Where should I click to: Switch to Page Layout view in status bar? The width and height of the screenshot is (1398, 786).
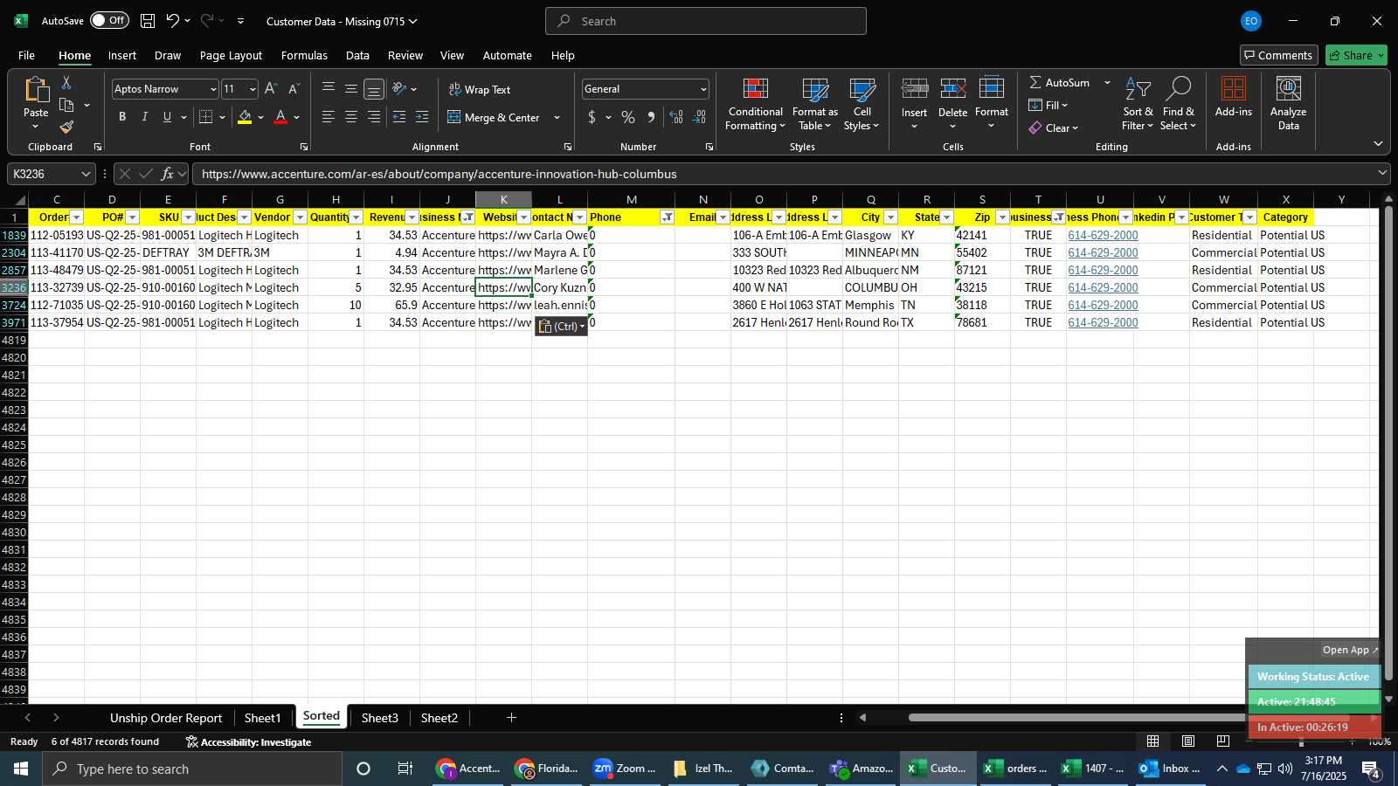click(1188, 741)
